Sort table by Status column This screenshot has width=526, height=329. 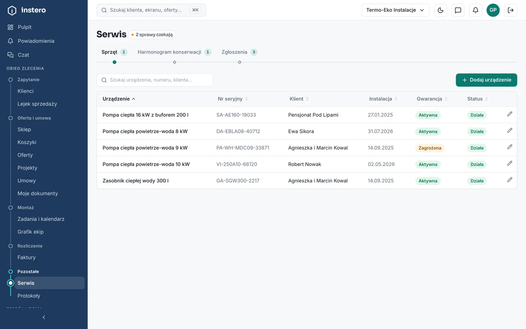click(x=477, y=99)
